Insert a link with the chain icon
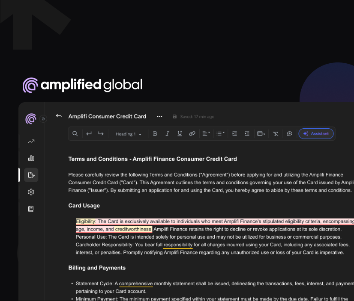Viewport: 354px width, 301px height. [192, 133]
